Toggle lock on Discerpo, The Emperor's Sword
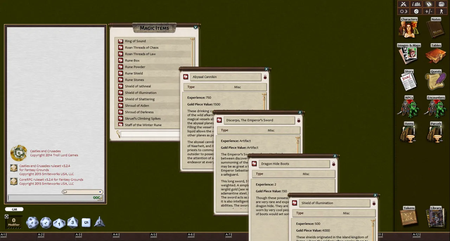450x241 pixels. click(299, 120)
